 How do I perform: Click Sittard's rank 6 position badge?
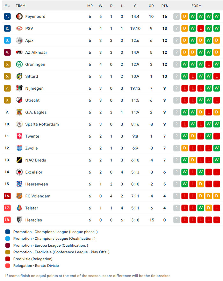pos(7,76)
